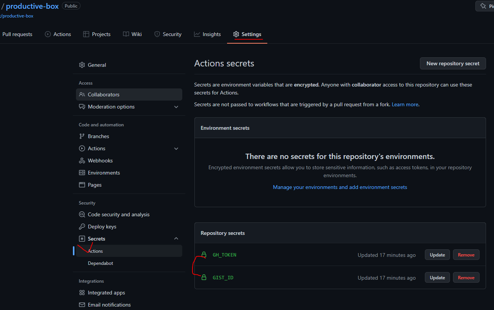Click the asterisk icon beside Secrets
494x310 pixels.
(82, 239)
